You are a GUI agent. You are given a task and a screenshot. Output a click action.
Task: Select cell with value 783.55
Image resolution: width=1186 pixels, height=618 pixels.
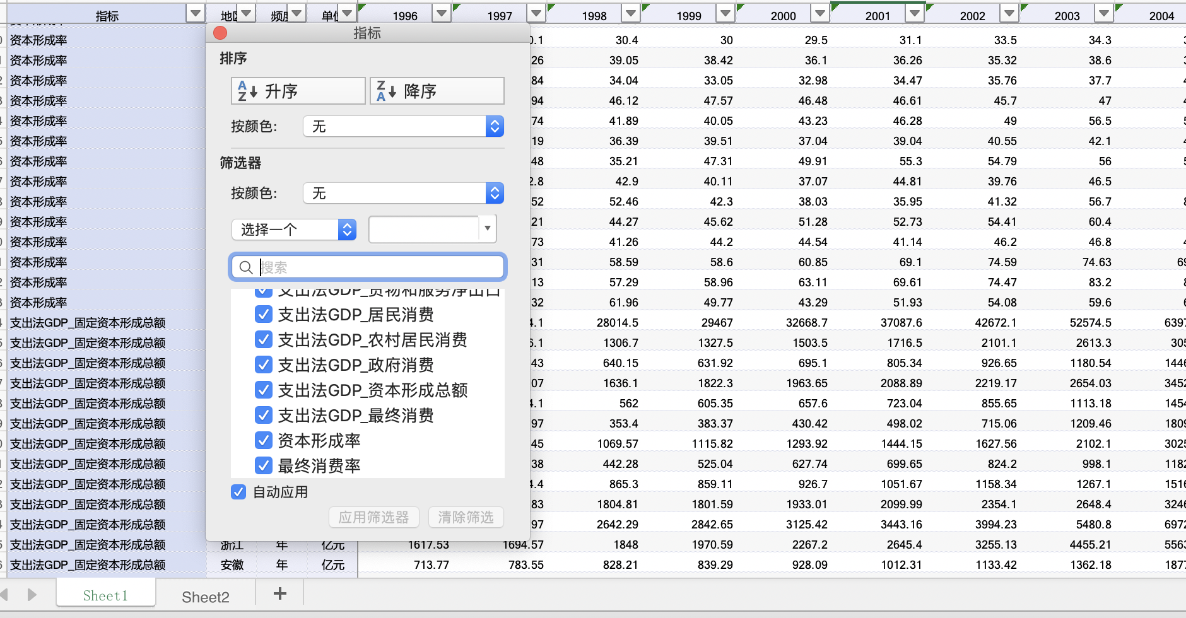pyautogui.click(x=526, y=565)
